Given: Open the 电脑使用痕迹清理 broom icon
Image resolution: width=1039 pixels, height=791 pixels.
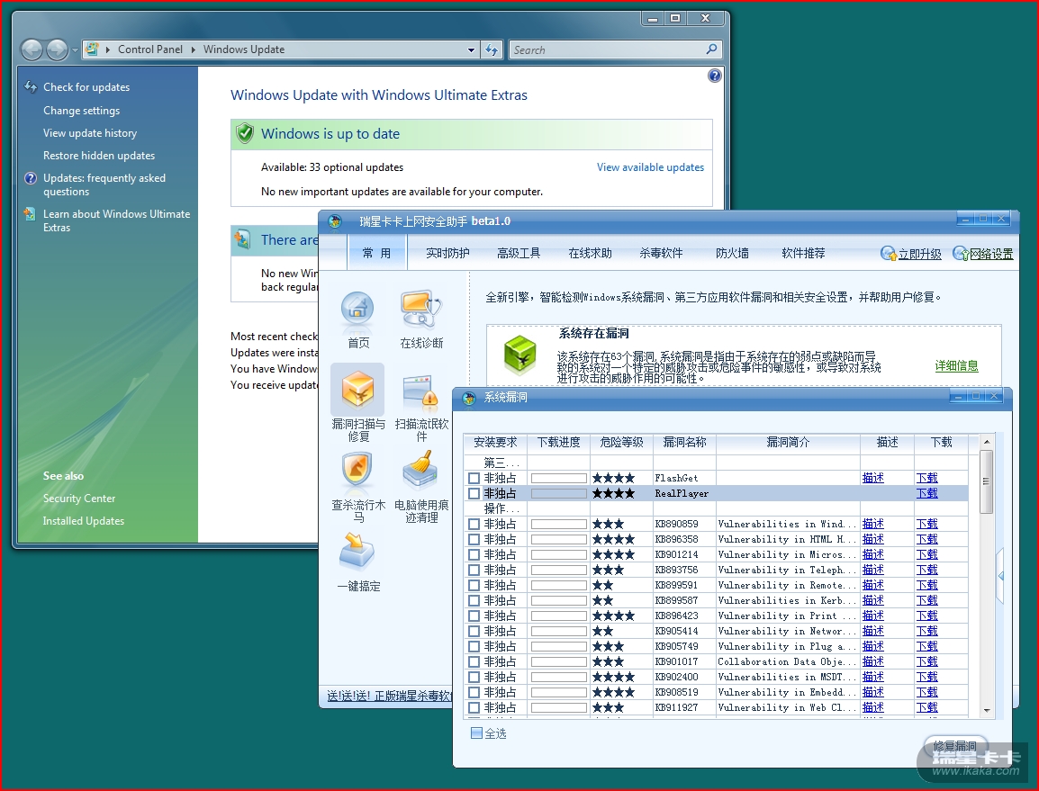Looking at the screenshot, I should pos(420,471).
